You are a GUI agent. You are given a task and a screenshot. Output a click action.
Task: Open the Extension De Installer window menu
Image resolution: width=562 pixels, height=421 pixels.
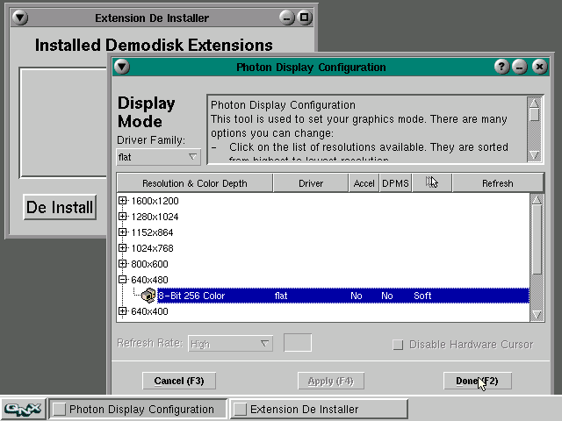click(x=21, y=18)
